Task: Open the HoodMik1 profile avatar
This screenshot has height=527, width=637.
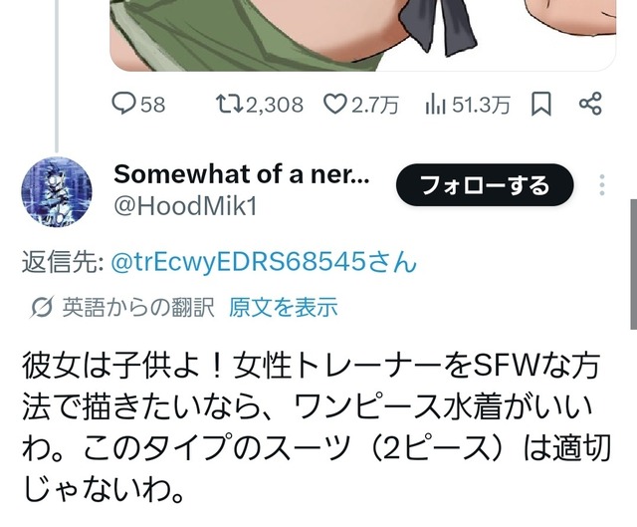Action: 57,191
